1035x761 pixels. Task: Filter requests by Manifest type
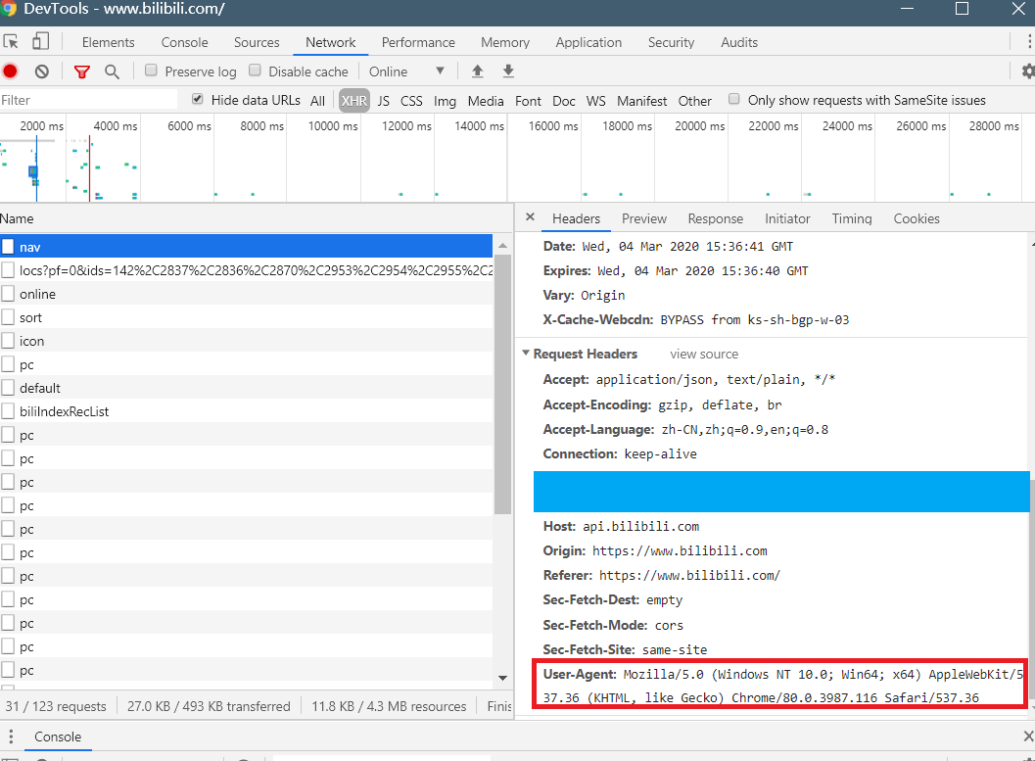click(x=641, y=100)
